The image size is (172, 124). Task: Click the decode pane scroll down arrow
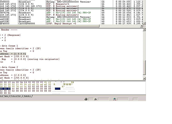(144, 78)
